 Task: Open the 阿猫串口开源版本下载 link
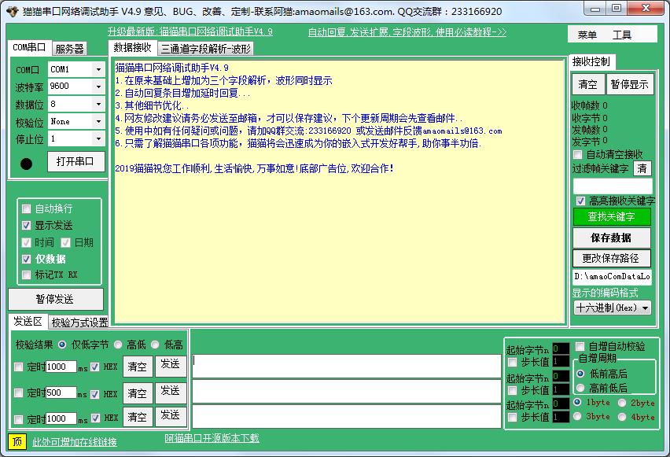click(212, 438)
